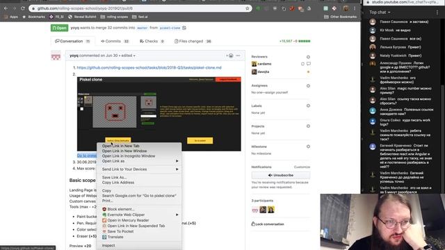Open Other Bookmarks folder
Image resolution: width=445 pixels, height=250 pixels.
(x=340, y=17)
